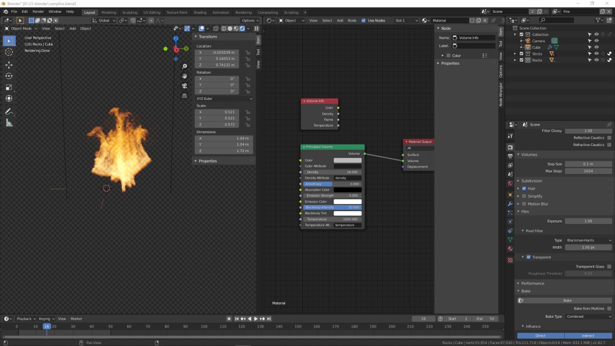Activate the Transform tool
615x346 pixels.
9,98
